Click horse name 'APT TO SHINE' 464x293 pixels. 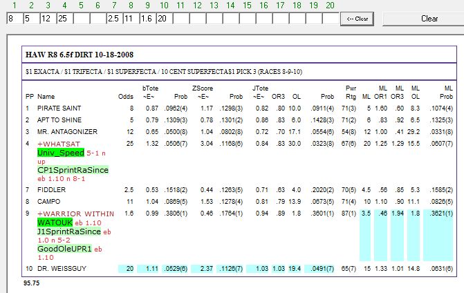point(59,120)
